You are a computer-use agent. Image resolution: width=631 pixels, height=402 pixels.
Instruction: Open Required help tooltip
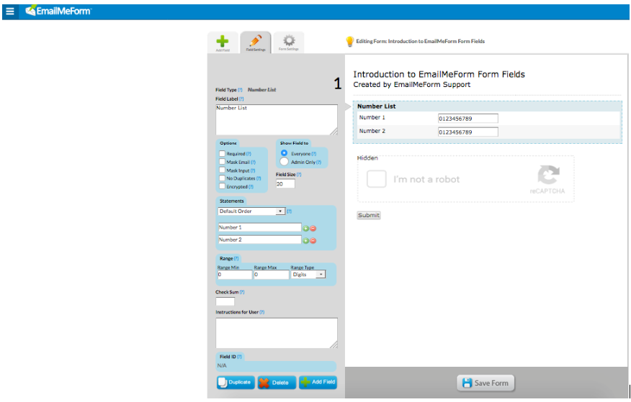pos(249,154)
